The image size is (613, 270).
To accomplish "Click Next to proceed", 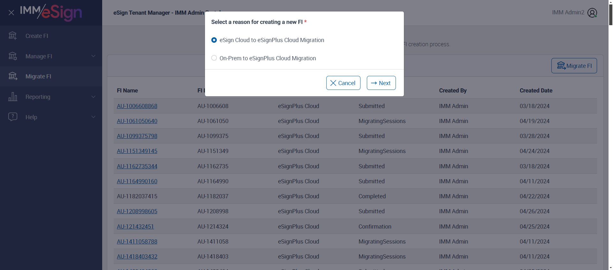I will (x=381, y=83).
